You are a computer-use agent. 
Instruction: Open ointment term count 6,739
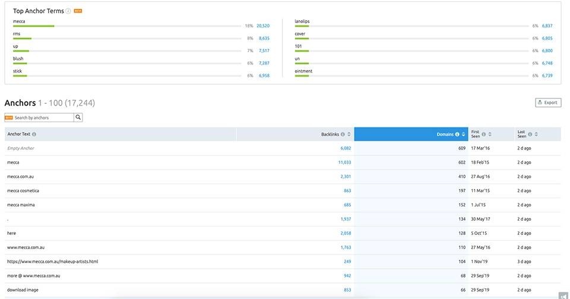547,75
